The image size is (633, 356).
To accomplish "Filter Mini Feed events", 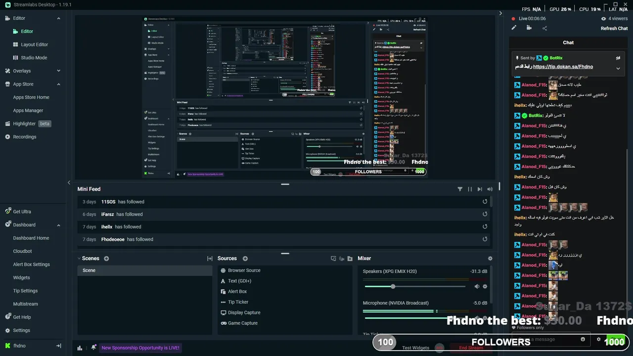I will click(x=460, y=189).
